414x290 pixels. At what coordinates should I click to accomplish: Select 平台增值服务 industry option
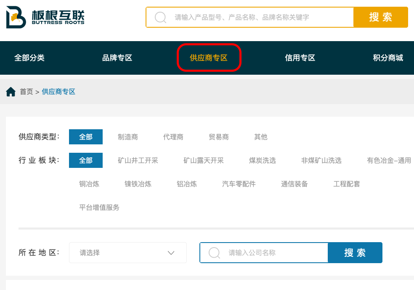[99, 207]
